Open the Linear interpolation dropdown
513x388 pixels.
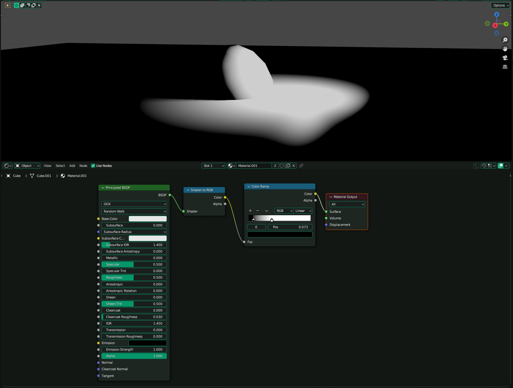[x=303, y=211]
